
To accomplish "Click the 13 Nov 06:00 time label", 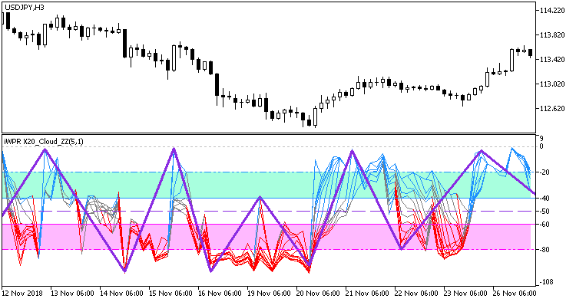I will 72,294.
